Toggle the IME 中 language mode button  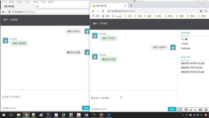click(186, 110)
